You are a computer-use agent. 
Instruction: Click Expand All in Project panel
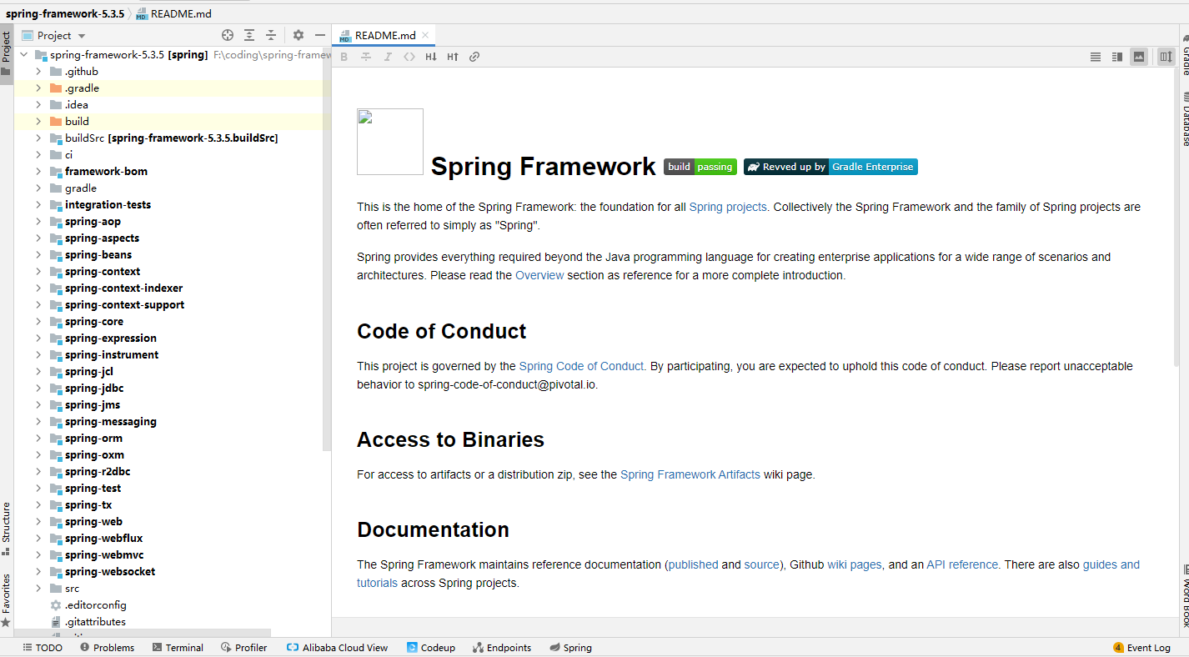pos(249,35)
